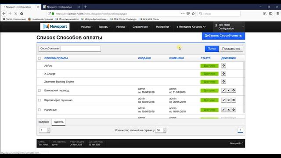Click the Novoport logo
The height and width of the screenshot is (158, 281).
pyautogui.click(x=55, y=26)
